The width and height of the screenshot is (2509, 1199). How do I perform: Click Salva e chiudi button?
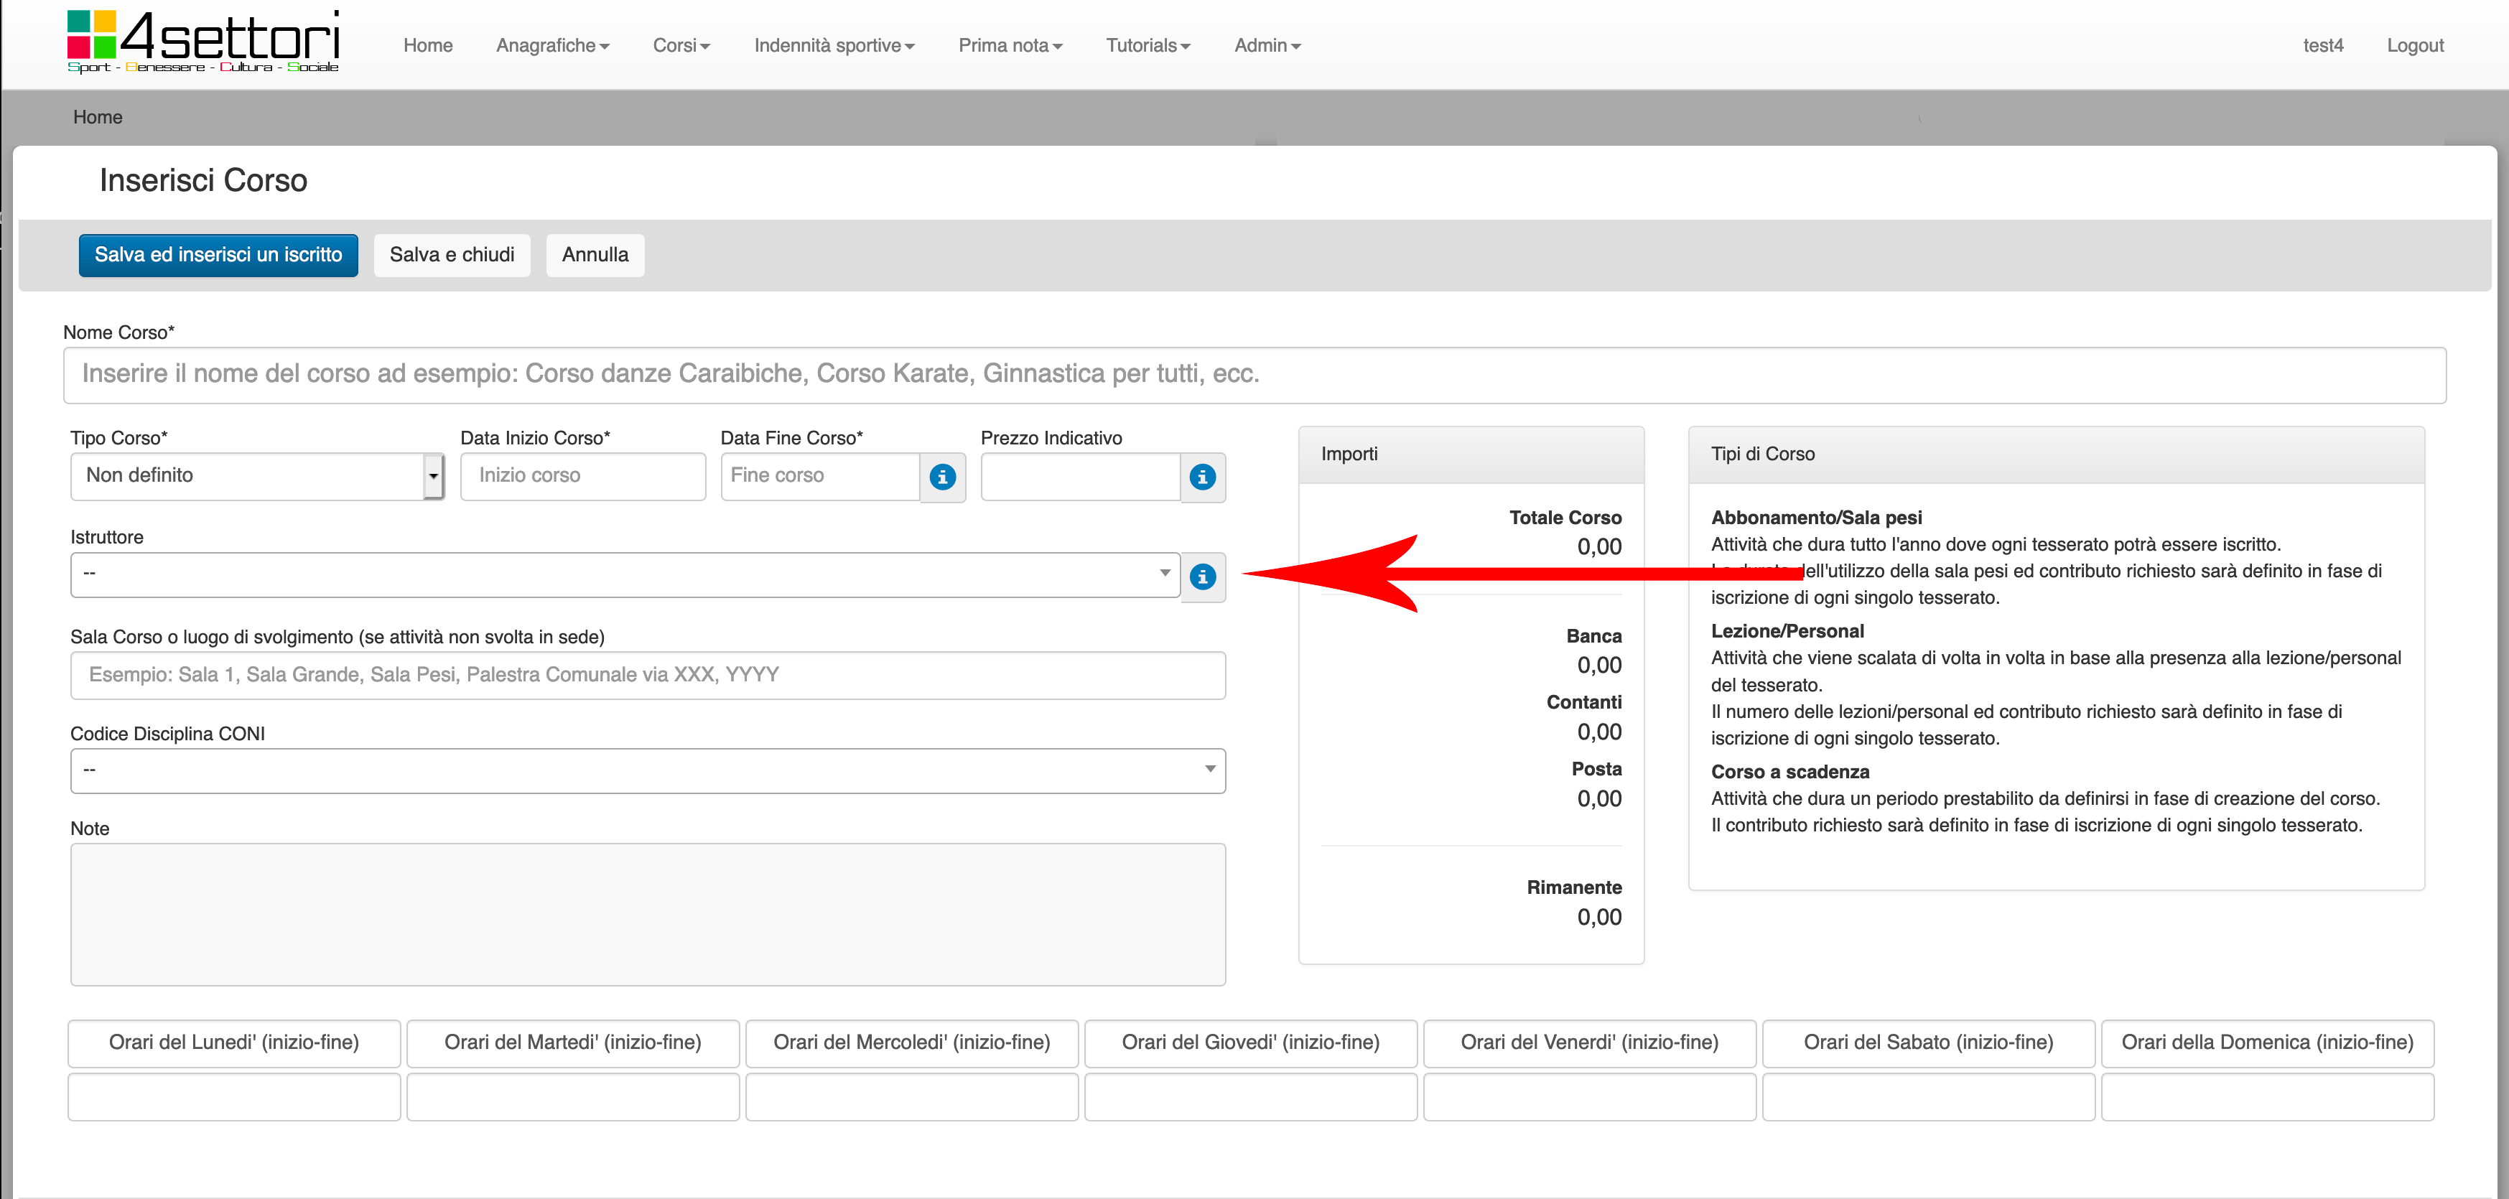(x=452, y=255)
